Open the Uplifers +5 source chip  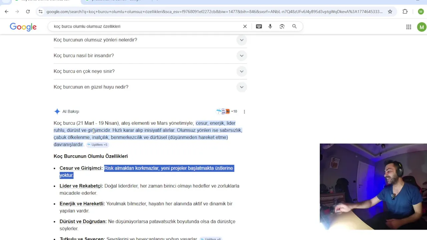tap(97, 145)
